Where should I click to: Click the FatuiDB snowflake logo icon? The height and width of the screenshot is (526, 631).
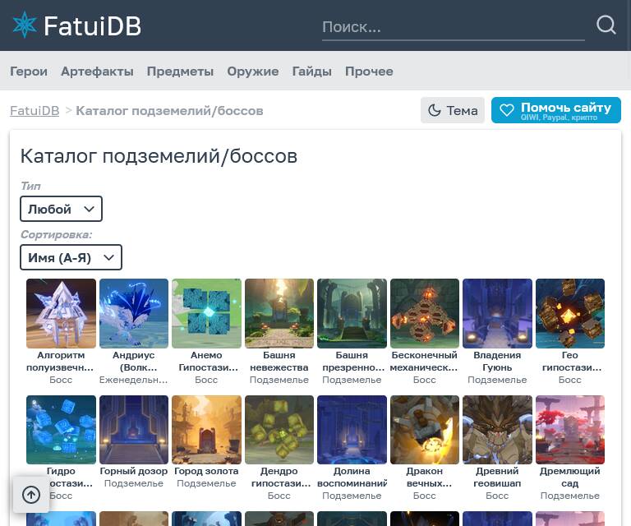[x=25, y=25]
